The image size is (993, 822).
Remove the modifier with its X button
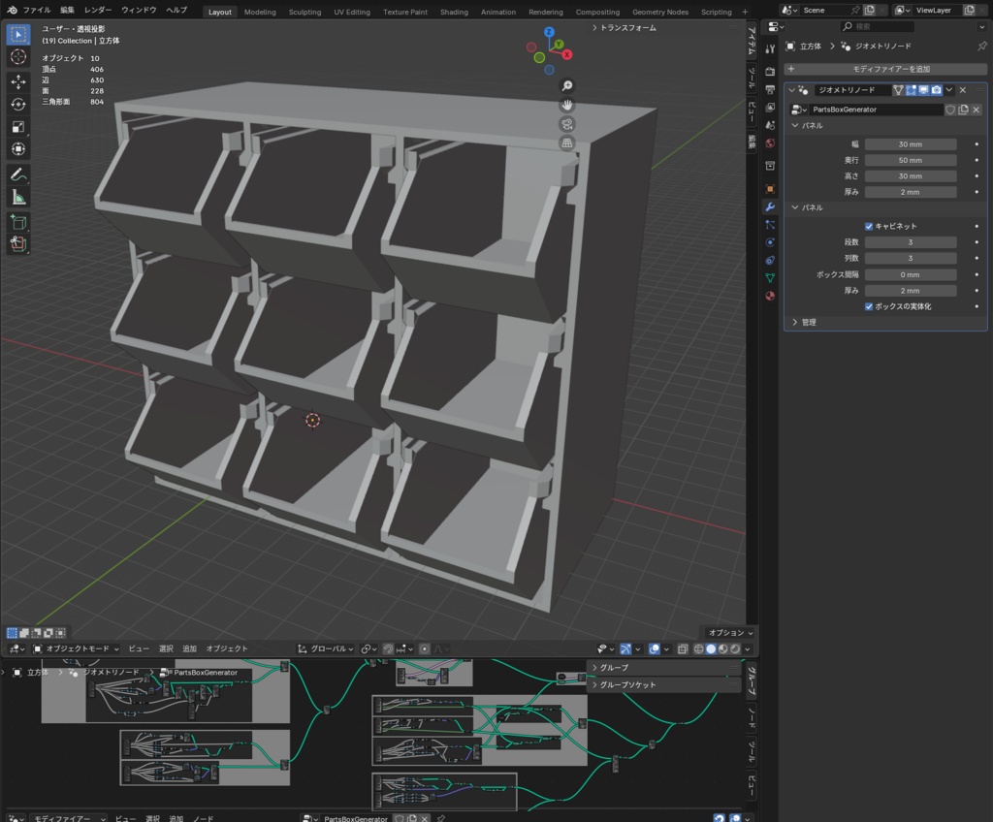(x=962, y=89)
